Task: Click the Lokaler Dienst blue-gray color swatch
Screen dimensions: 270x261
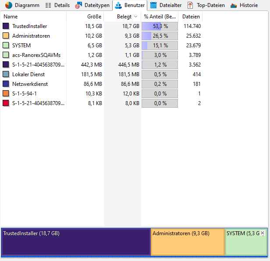Action: pyautogui.click(x=6, y=74)
